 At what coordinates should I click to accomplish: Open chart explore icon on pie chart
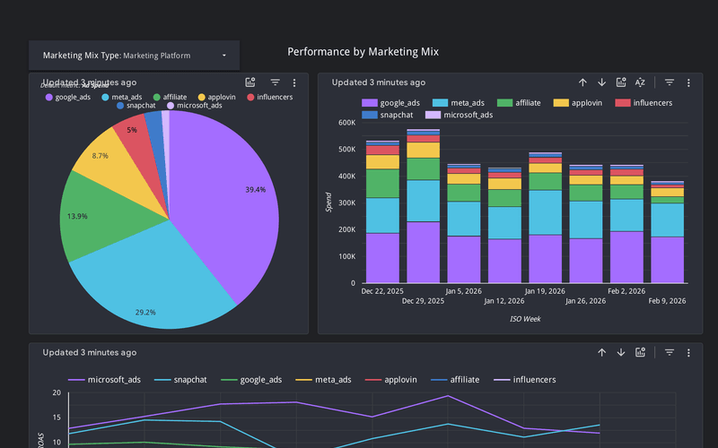[x=250, y=82]
